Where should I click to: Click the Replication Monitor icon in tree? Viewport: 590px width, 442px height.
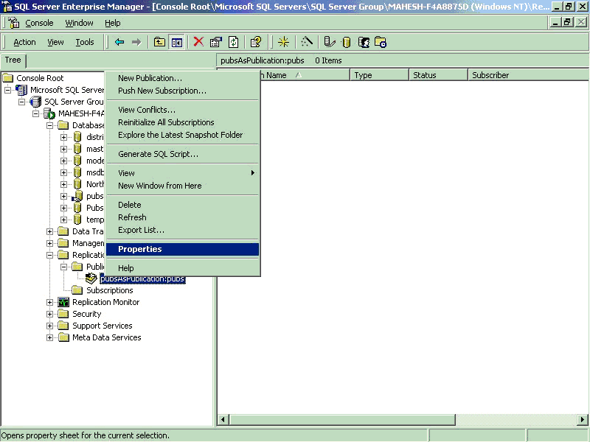coord(63,302)
